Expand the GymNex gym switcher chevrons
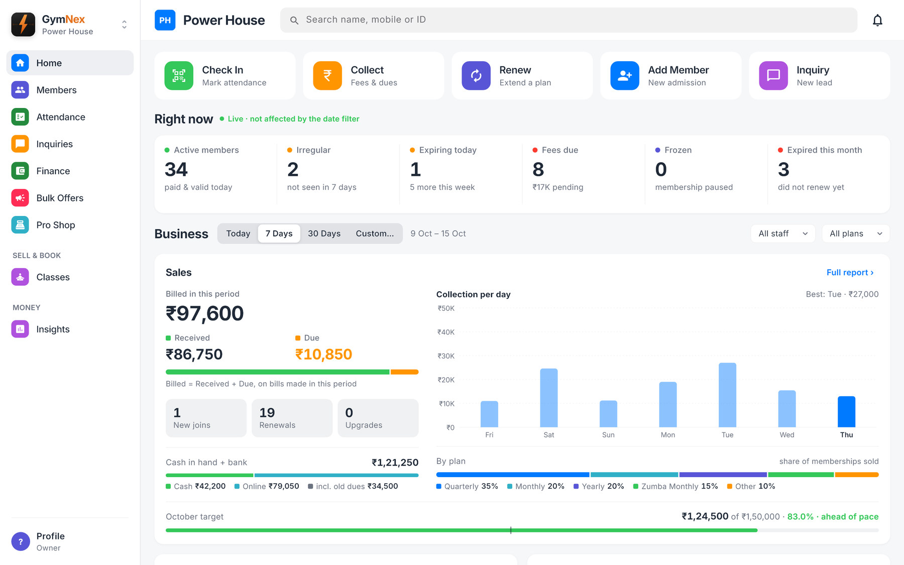The height and width of the screenshot is (565, 904). [124, 24]
